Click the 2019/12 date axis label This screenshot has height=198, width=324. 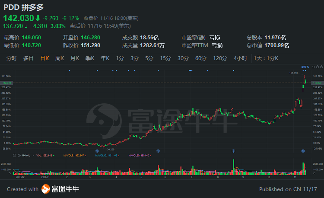coord(20,177)
